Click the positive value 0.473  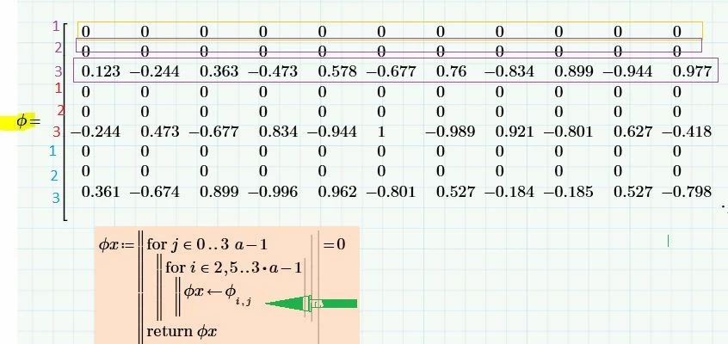(x=160, y=132)
